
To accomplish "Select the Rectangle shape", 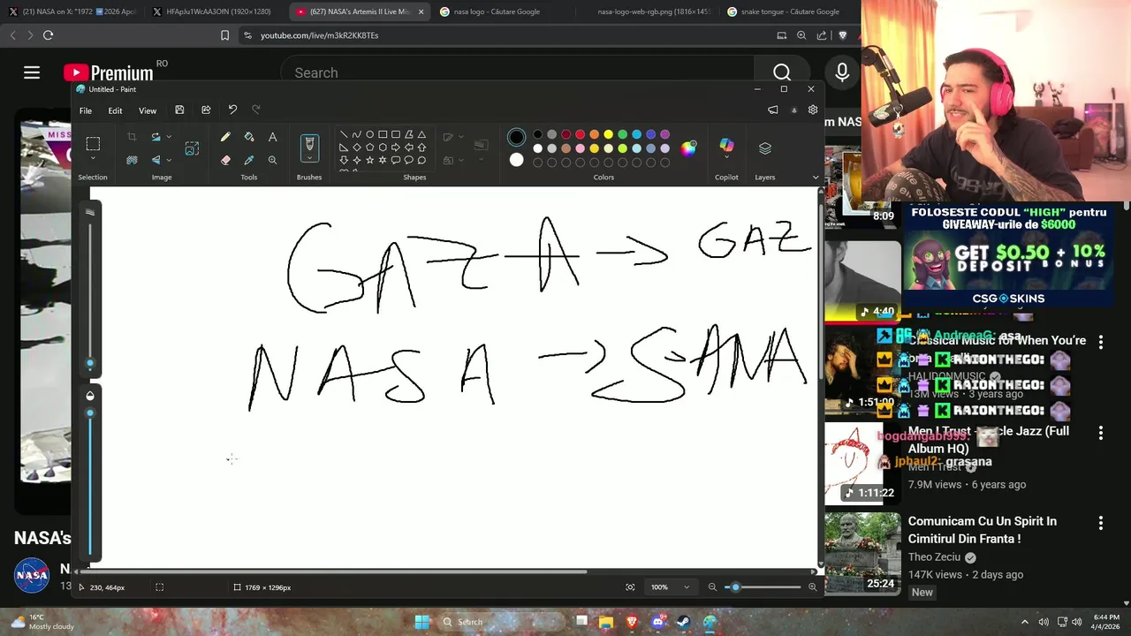I will [383, 134].
